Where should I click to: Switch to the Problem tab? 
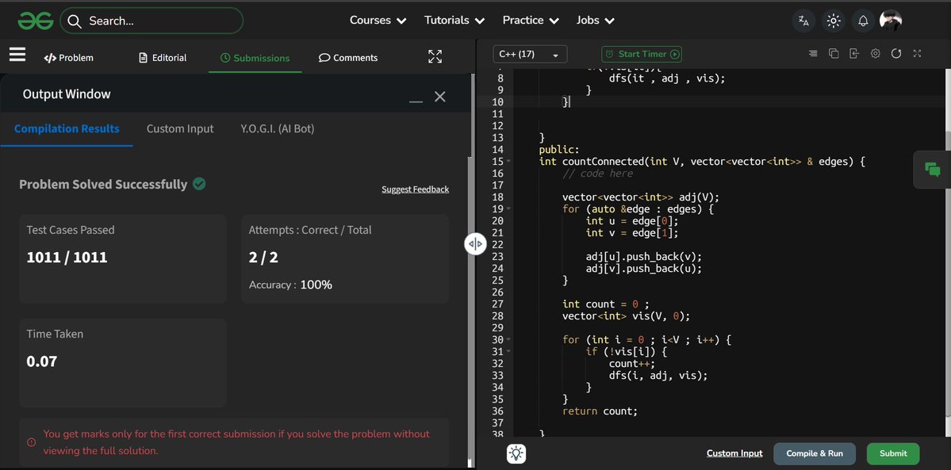pyautogui.click(x=68, y=58)
